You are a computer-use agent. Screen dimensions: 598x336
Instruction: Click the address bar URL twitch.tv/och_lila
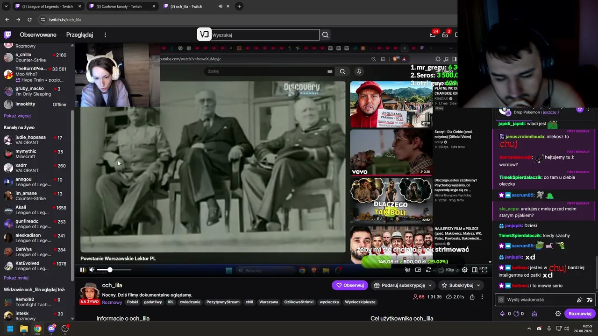(65, 20)
